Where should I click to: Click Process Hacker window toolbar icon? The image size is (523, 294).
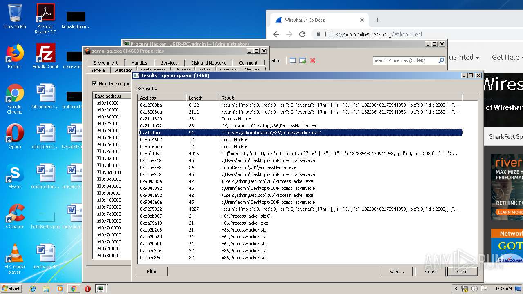pyautogui.click(x=293, y=60)
